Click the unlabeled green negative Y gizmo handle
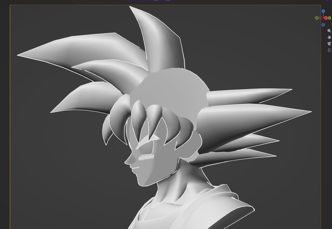 coord(317,18)
